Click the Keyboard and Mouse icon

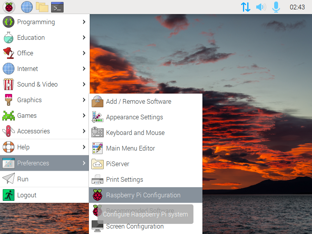(x=97, y=133)
